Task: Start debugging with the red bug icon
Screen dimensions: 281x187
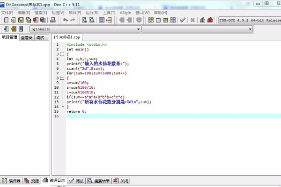Action: tap(210, 20)
